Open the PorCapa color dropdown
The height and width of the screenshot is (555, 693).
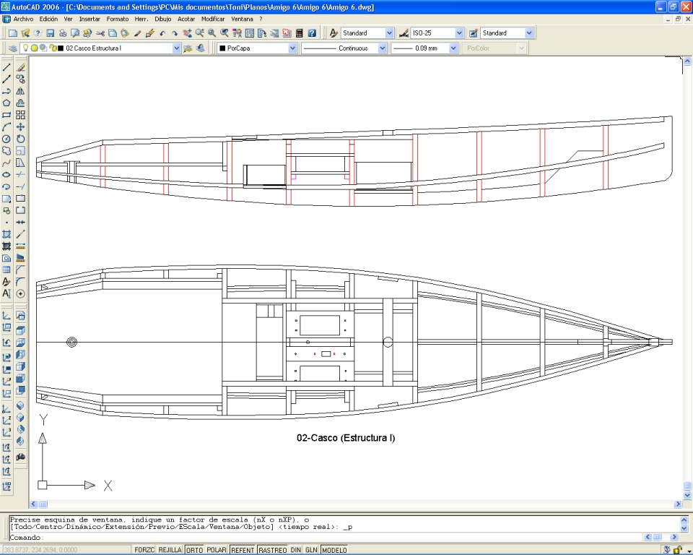pyautogui.click(x=292, y=48)
